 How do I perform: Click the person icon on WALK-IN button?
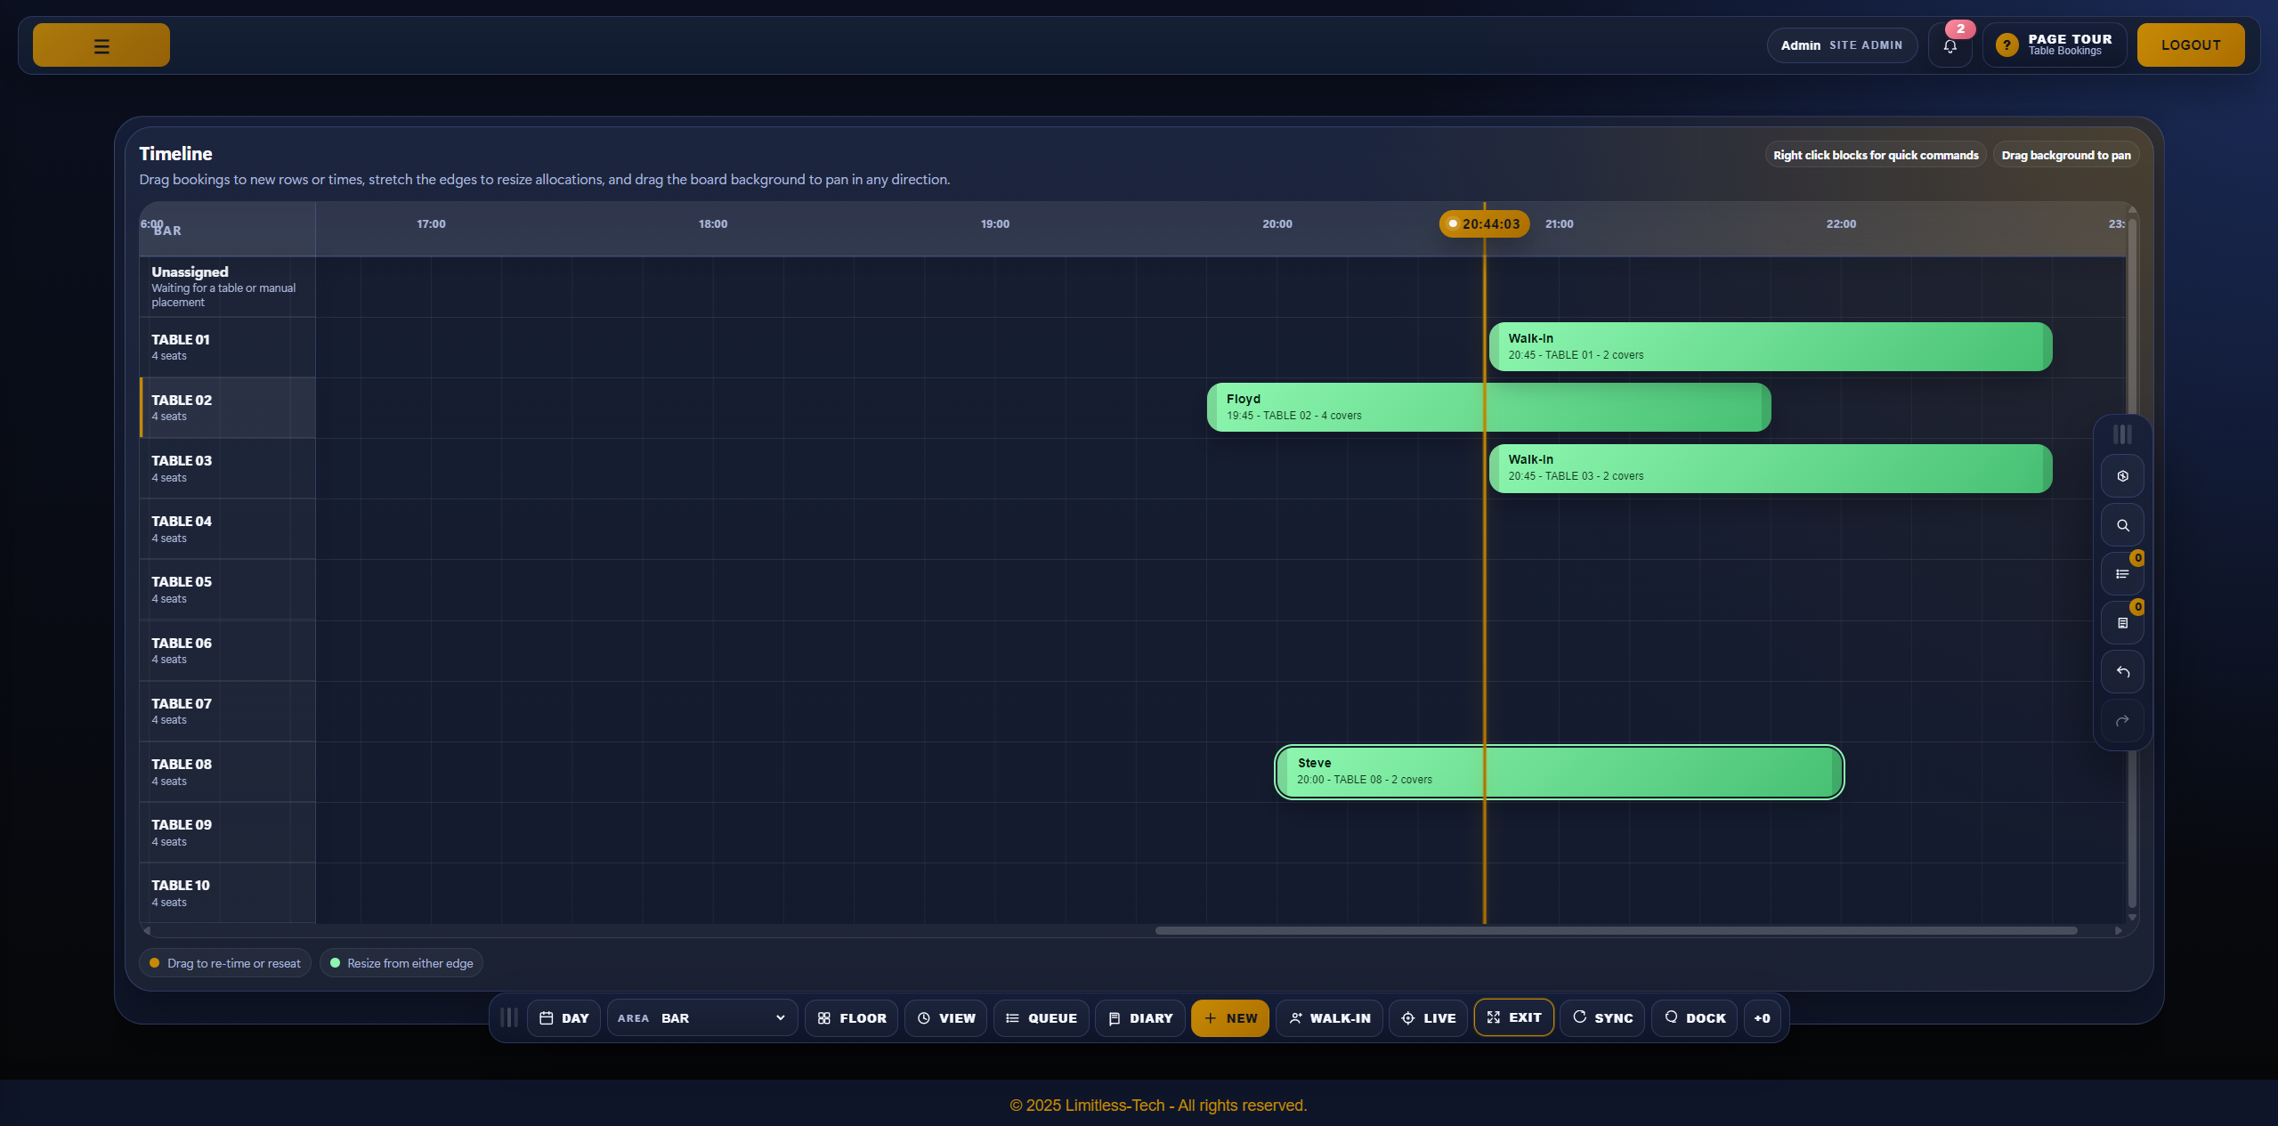[1295, 1018]
